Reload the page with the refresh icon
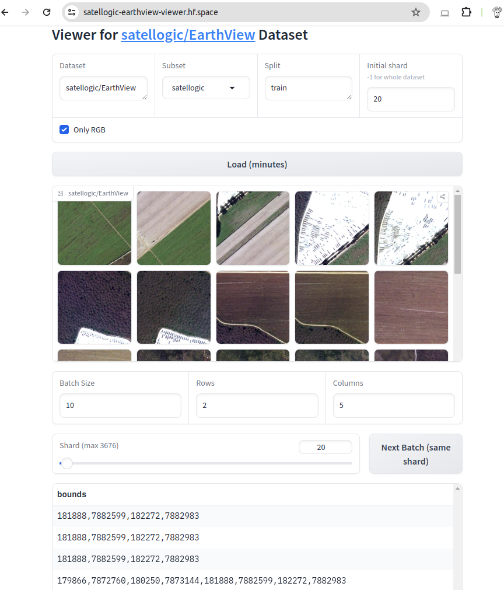This screenshot has width=504, height=590. (47, 12)
